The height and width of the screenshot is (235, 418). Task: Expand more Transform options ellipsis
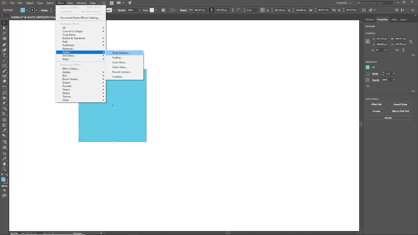coord(413,55)
